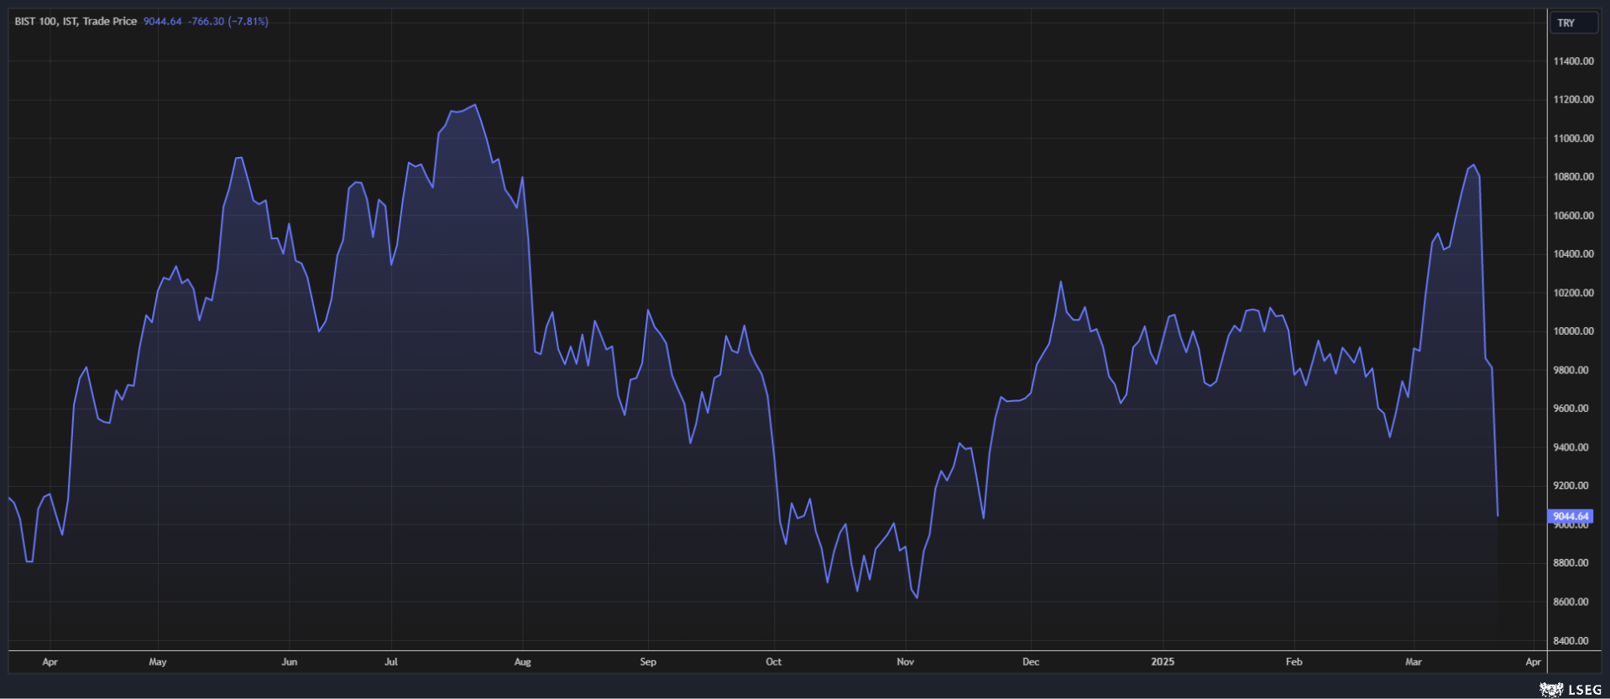Click the 11400.00 price axis label
The width and height of the screenshot is (1610, 699).
(x=1573, y=61)
